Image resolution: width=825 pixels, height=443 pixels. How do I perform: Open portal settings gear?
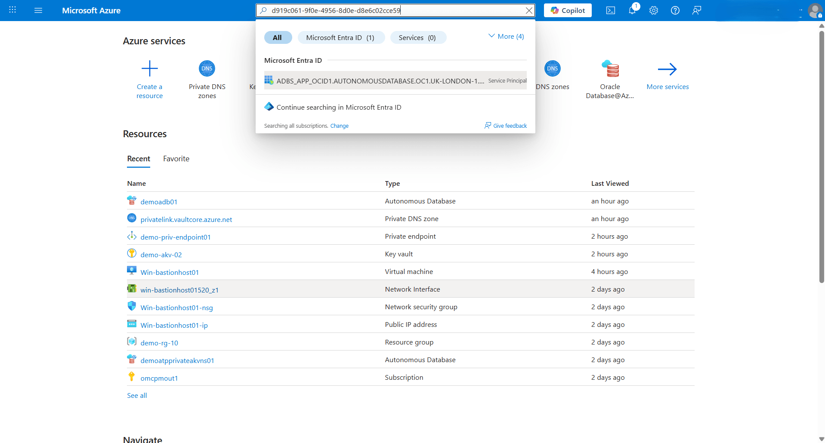point(654,10)
